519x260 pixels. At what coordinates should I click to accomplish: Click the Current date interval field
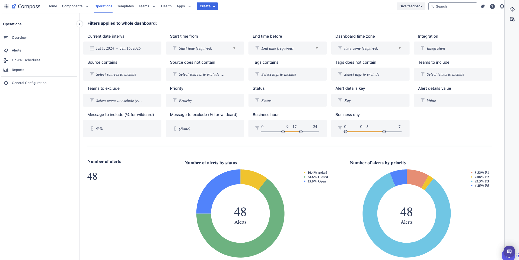tap(122, 48)
